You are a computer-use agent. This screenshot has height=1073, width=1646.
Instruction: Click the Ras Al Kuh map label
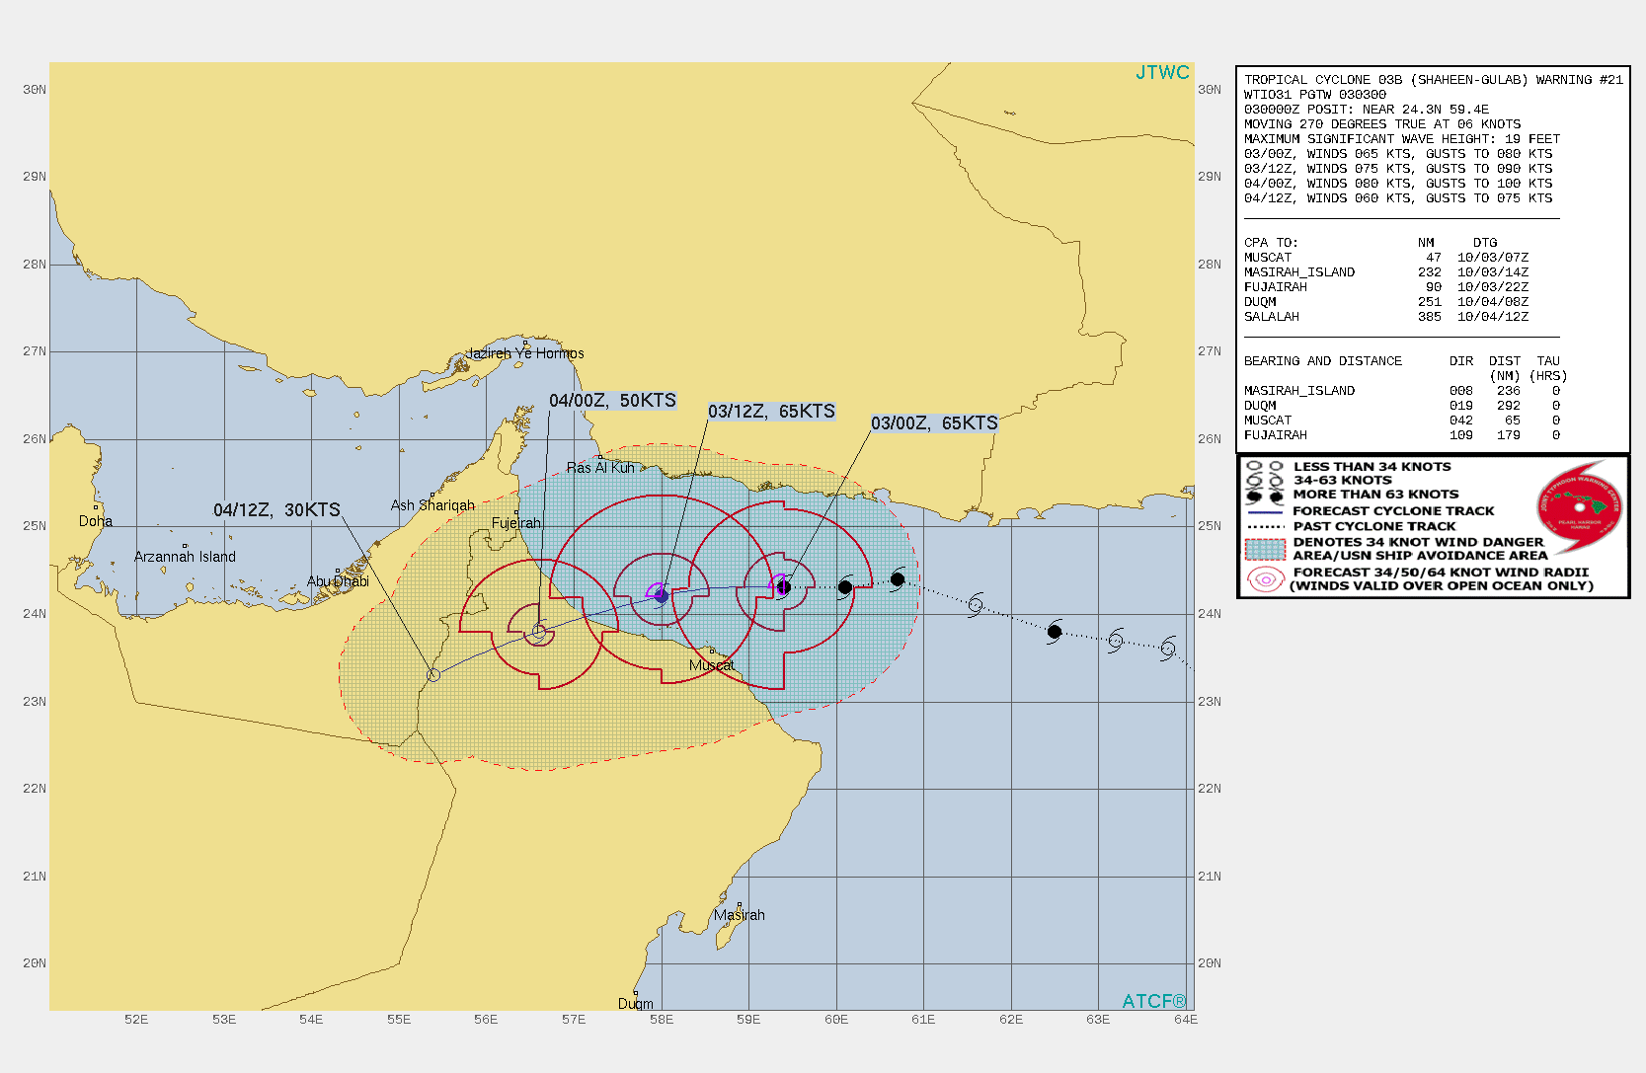(600, 468)
